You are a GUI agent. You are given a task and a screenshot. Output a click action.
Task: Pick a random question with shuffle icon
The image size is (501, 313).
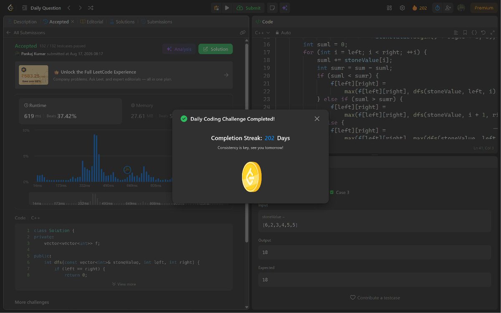[x=91, y=8]
